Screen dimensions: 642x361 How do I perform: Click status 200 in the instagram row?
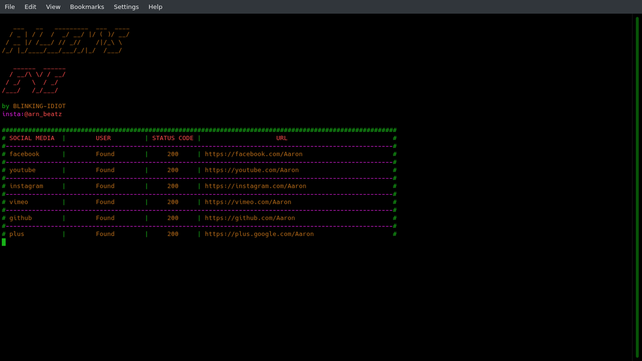coord(173,186)
